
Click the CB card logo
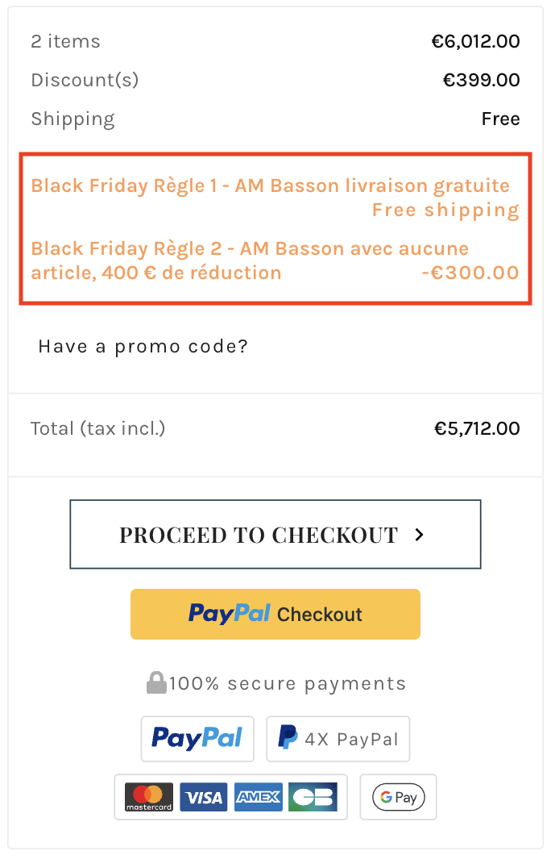click(x=313, y=797)
